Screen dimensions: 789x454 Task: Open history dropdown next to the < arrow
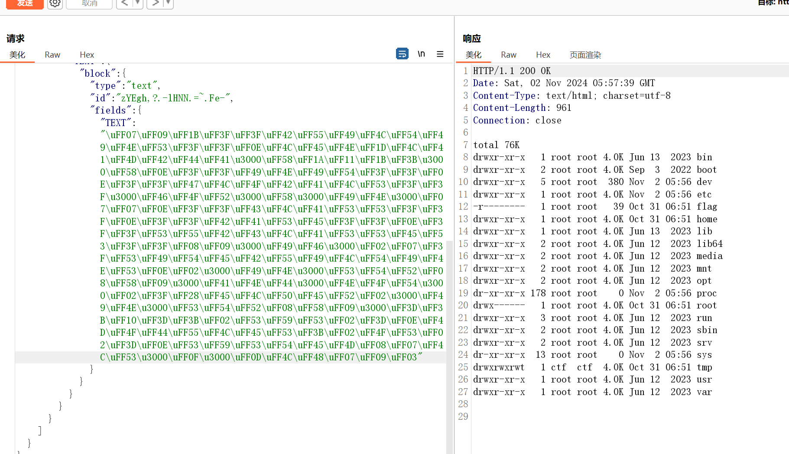[x=138, y=3]
